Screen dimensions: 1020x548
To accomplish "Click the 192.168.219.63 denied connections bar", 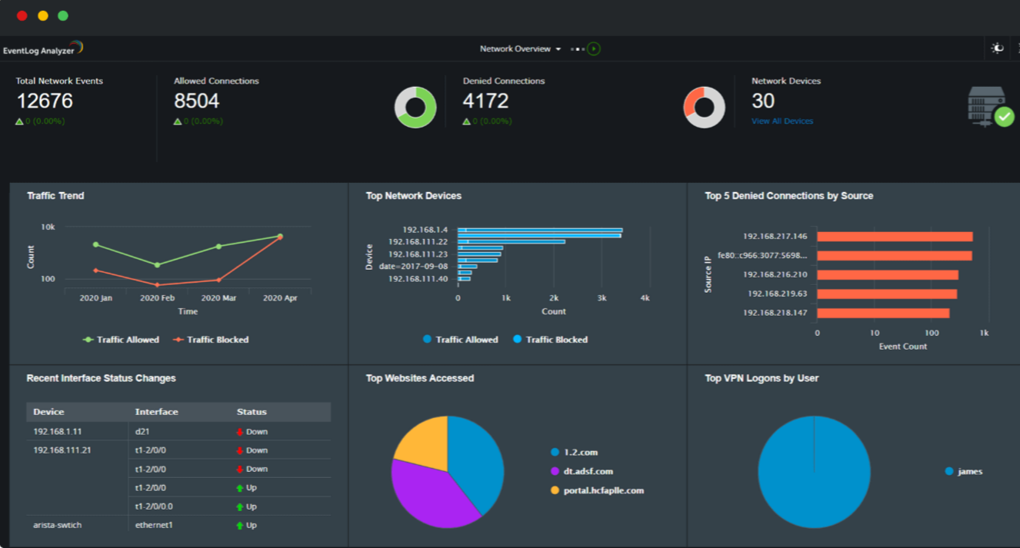I will tap(887, 294).
